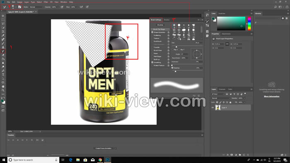Expand the Create Frame Animation dropdown arrow
The width and height of the screenshot is (290, 163).
(x=116, y=149)
